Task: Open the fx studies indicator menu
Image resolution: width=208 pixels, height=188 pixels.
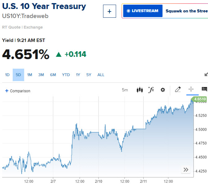Action: coord(151,90)
